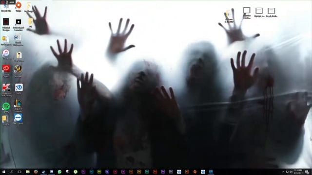
Task: Select the Word document on desktop
Action: pyautogui.click(x=18, y=40)
